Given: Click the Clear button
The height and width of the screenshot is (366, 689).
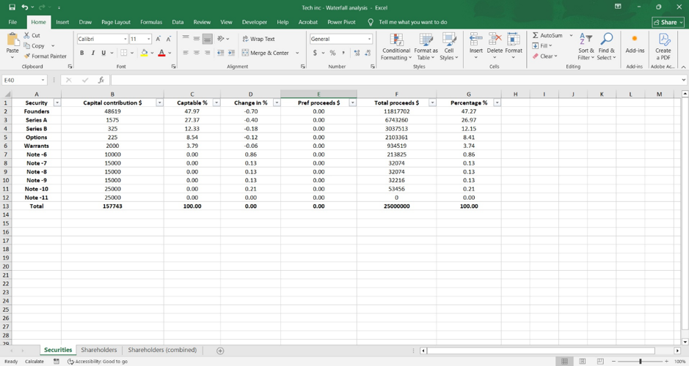Looking at the screenshot, I should point(545,56).
